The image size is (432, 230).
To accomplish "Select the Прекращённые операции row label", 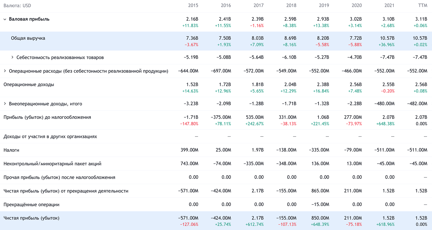I will pos(31,205).
